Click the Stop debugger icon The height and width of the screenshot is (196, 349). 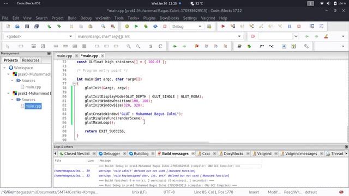pos(299,27)
